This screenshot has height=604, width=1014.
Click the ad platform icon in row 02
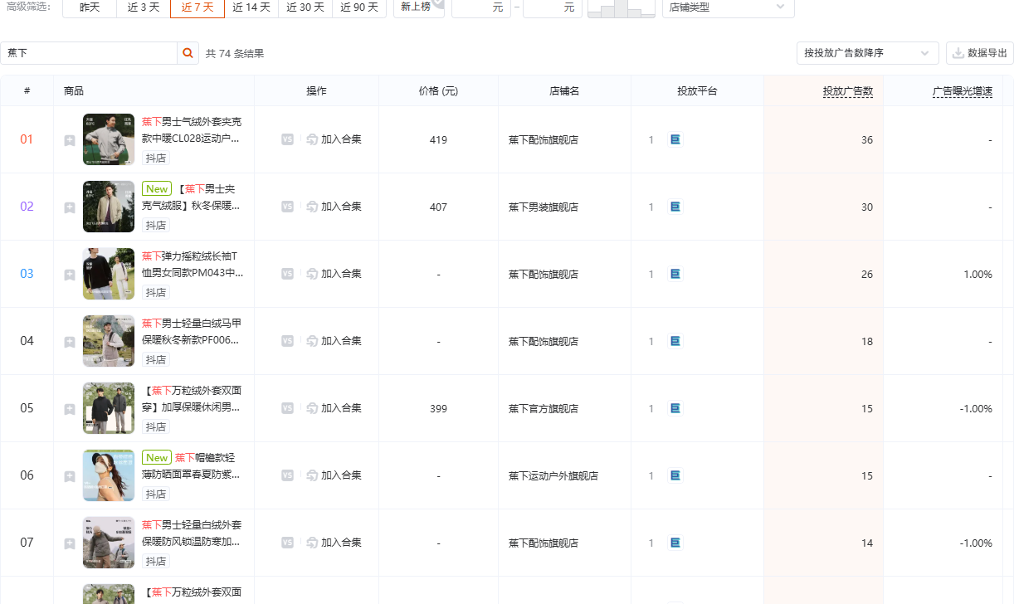[675, 207]
